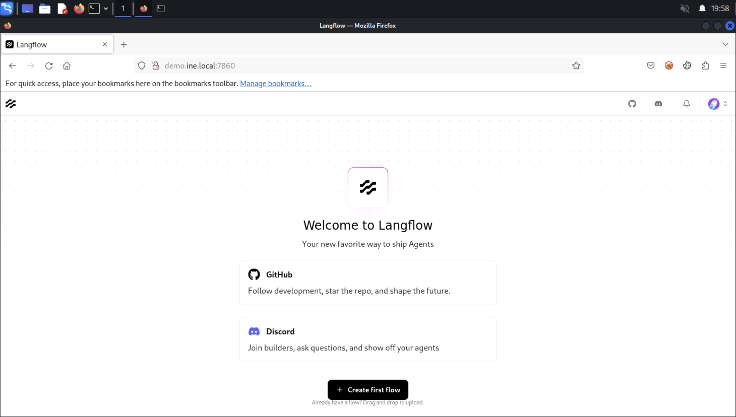This screenshot has width=736, height=417.
Task: Click the cookie extension icon
Action: pyautogui.click(x=687, y=65)
